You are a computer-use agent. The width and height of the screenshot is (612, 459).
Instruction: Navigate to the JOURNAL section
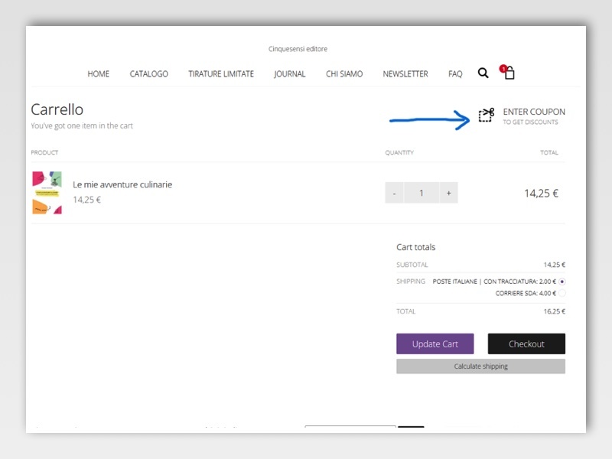click(290, 74)
